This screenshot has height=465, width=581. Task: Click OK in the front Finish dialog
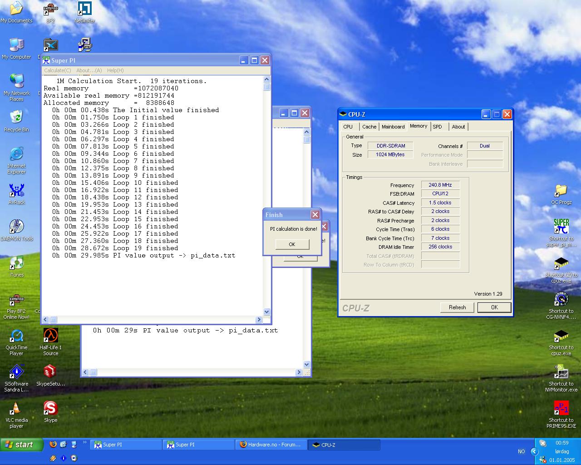coord(292,244)
